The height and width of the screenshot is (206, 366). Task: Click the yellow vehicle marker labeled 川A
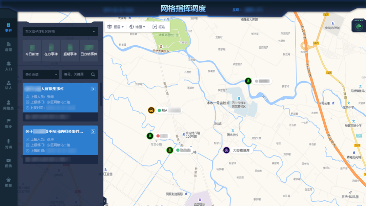point(151,110)
